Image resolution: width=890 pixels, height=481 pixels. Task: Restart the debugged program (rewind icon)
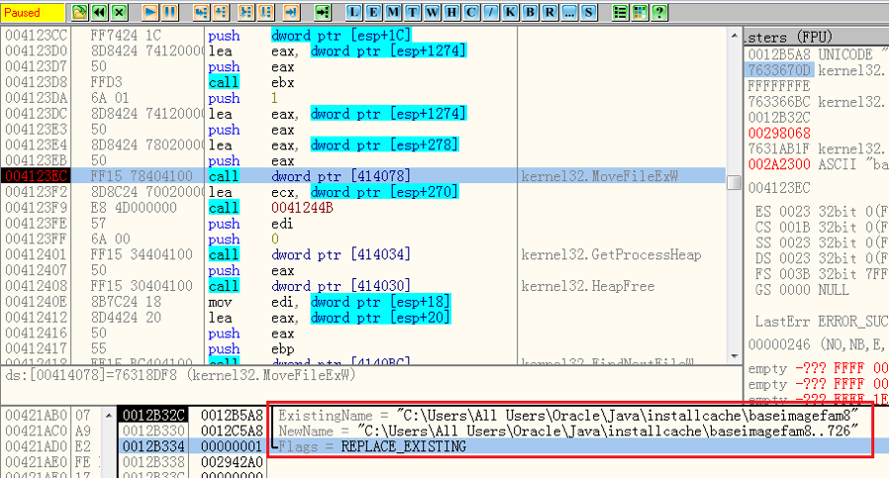pos(99,12)
